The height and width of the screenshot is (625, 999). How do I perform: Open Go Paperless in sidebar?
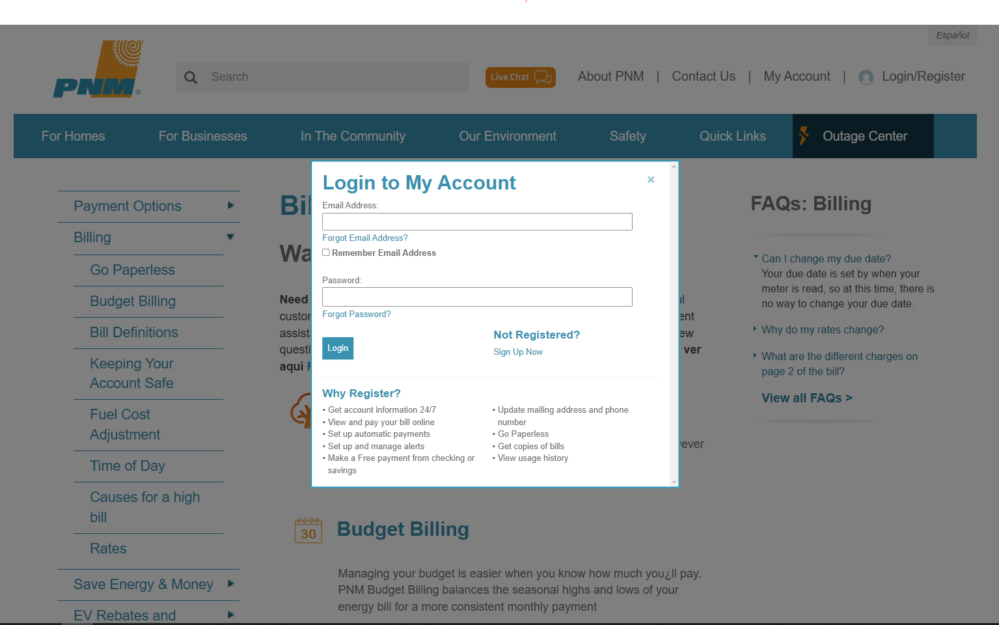coord(132,270)
